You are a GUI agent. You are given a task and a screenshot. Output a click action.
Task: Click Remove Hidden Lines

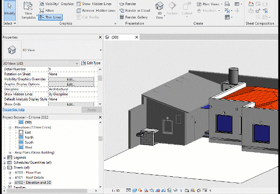click(96, 11)
